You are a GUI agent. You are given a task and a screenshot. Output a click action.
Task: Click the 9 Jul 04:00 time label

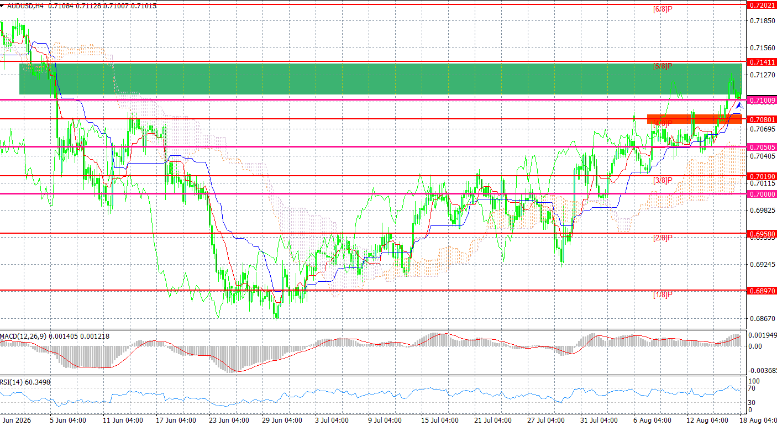[386, 420]
